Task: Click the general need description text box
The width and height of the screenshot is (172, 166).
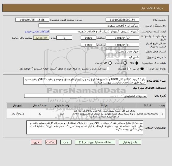Action: tap(85, 81)
